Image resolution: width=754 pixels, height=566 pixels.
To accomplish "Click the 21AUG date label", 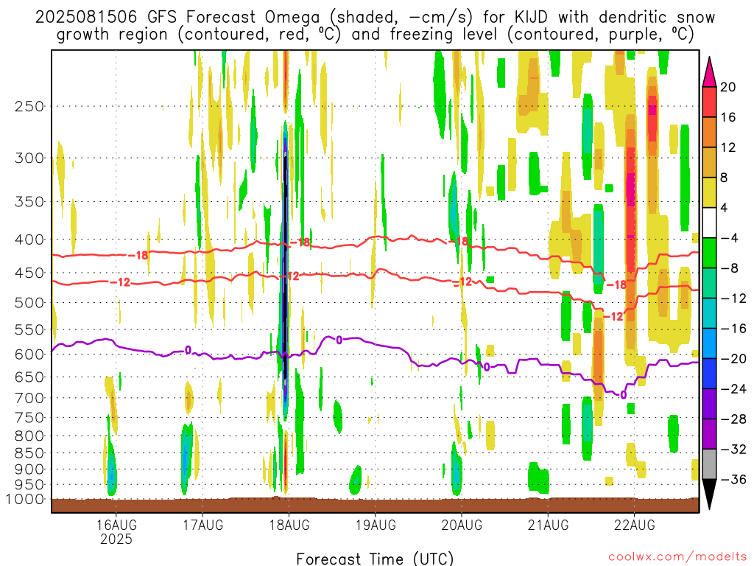I will (548, 525).
